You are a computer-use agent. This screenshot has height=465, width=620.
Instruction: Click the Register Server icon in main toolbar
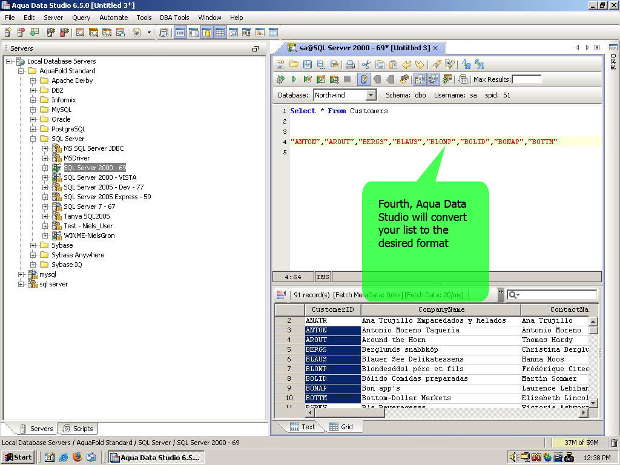(x=8, y=33)
